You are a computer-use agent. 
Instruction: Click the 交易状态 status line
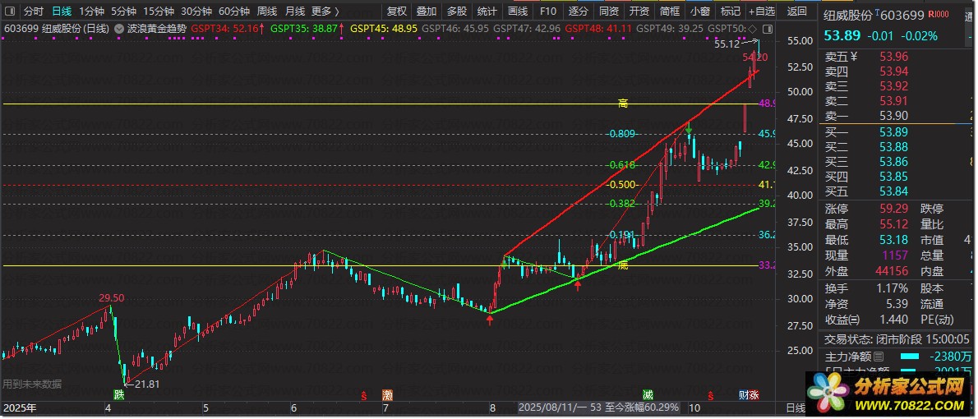[x=898, y=339]
